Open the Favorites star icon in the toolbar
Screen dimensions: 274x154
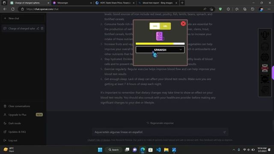(237, 9)
